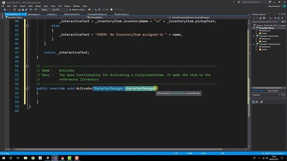Click the Open File toolbar icon
287x161 pixels.
(x=19, y=10)
